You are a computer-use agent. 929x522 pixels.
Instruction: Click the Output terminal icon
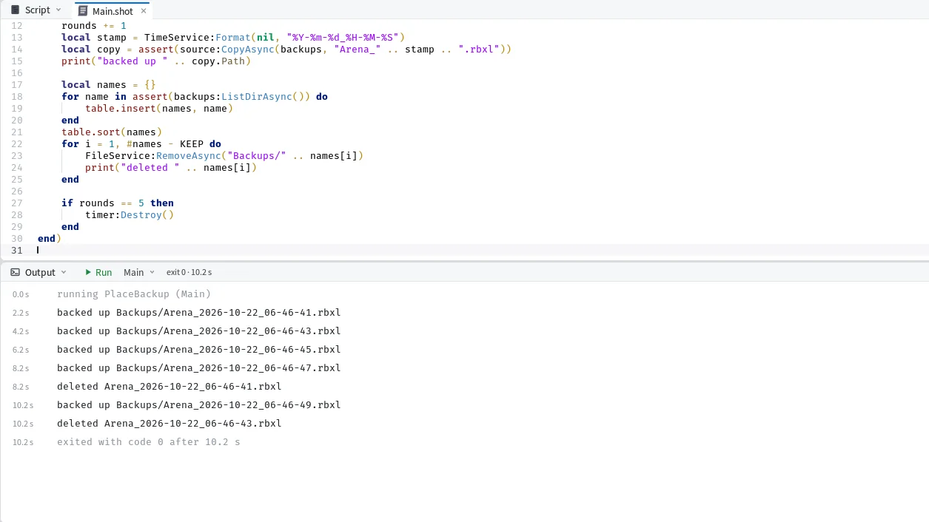pyautogui.click(x=15, y=272)
